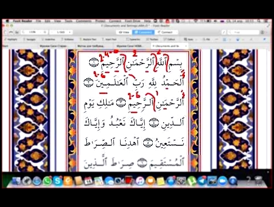The image size is (274, 207).
Task: Choose the Squiggly underline tool
Action: pyautogui.click(x=30, y=40)
